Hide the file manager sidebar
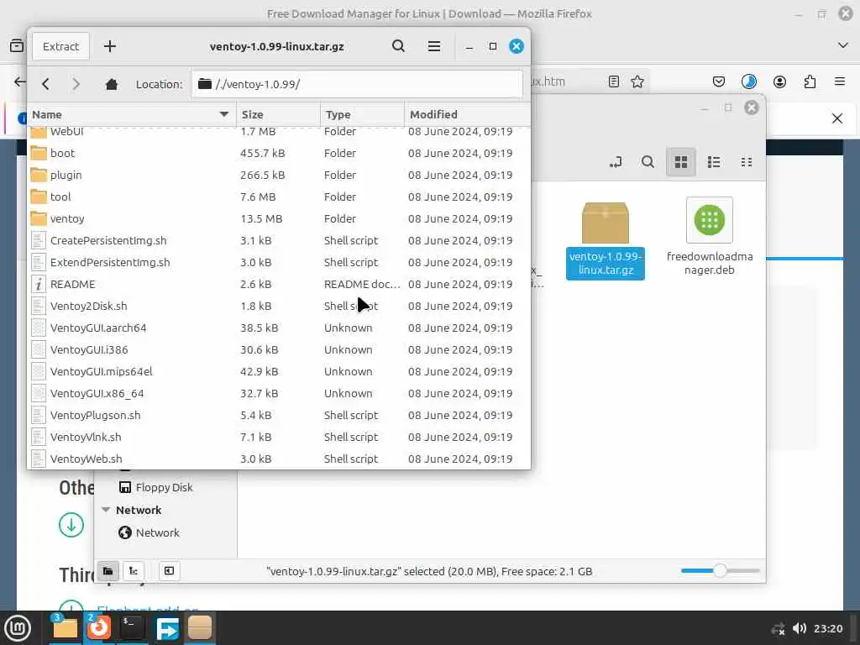The image size is (860, 645). click(169, 571)
